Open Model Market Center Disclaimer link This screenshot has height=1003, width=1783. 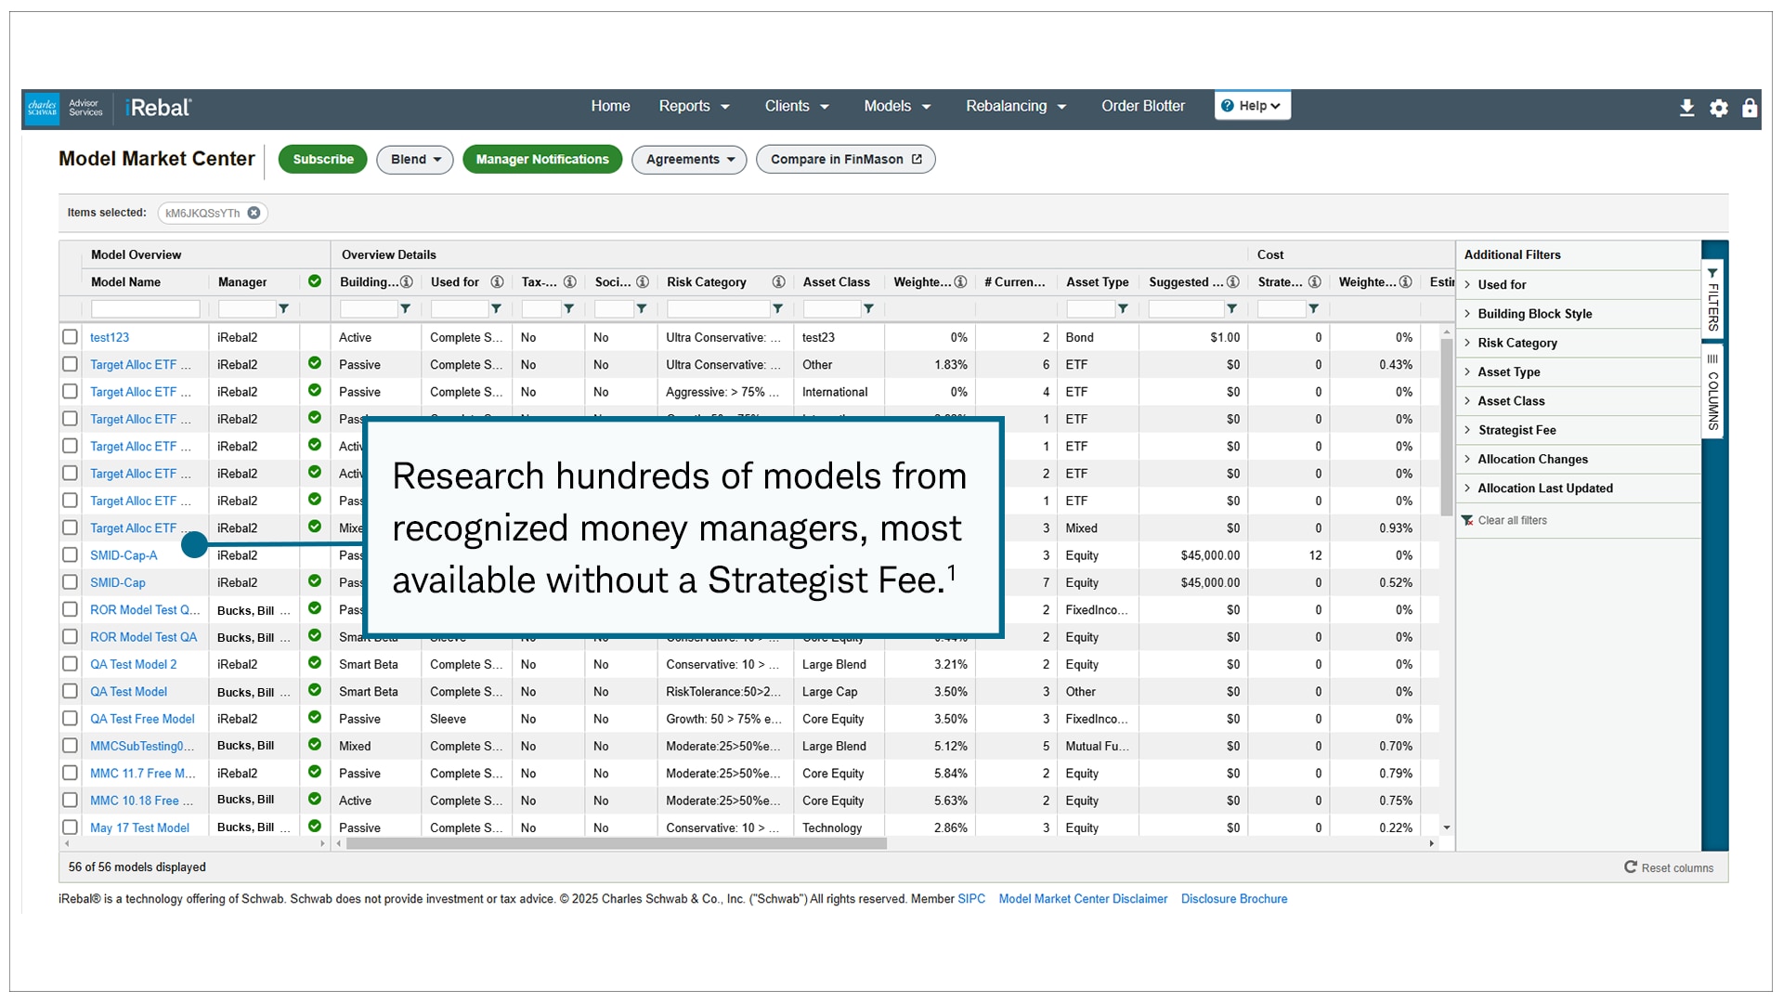click(1083, 899)
